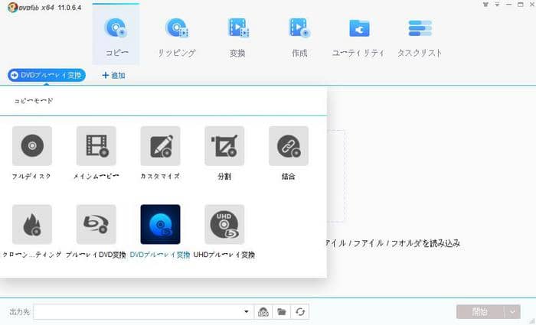
Task: Choose the メインムービー copy mode icon
Action: 96,146
